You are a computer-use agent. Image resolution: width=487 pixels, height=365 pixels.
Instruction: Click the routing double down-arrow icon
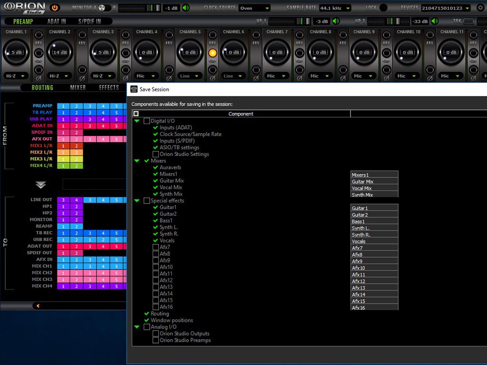pyautogui.click(x=41, y=185)
